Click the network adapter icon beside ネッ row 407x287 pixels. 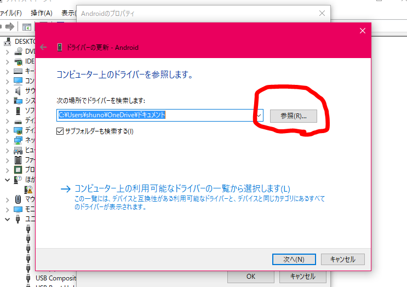[x=18, y=140]
